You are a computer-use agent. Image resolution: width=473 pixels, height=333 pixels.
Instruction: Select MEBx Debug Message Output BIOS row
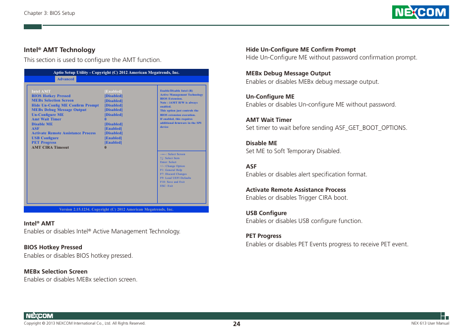point(59,110)
